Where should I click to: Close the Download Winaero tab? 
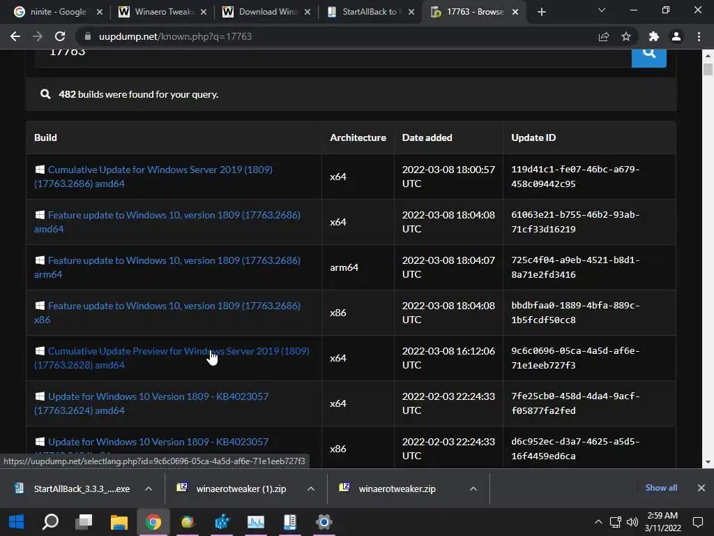click(x=307, y=12)
